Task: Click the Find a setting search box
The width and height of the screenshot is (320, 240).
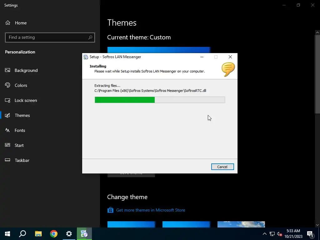Action: click(50, 37)
